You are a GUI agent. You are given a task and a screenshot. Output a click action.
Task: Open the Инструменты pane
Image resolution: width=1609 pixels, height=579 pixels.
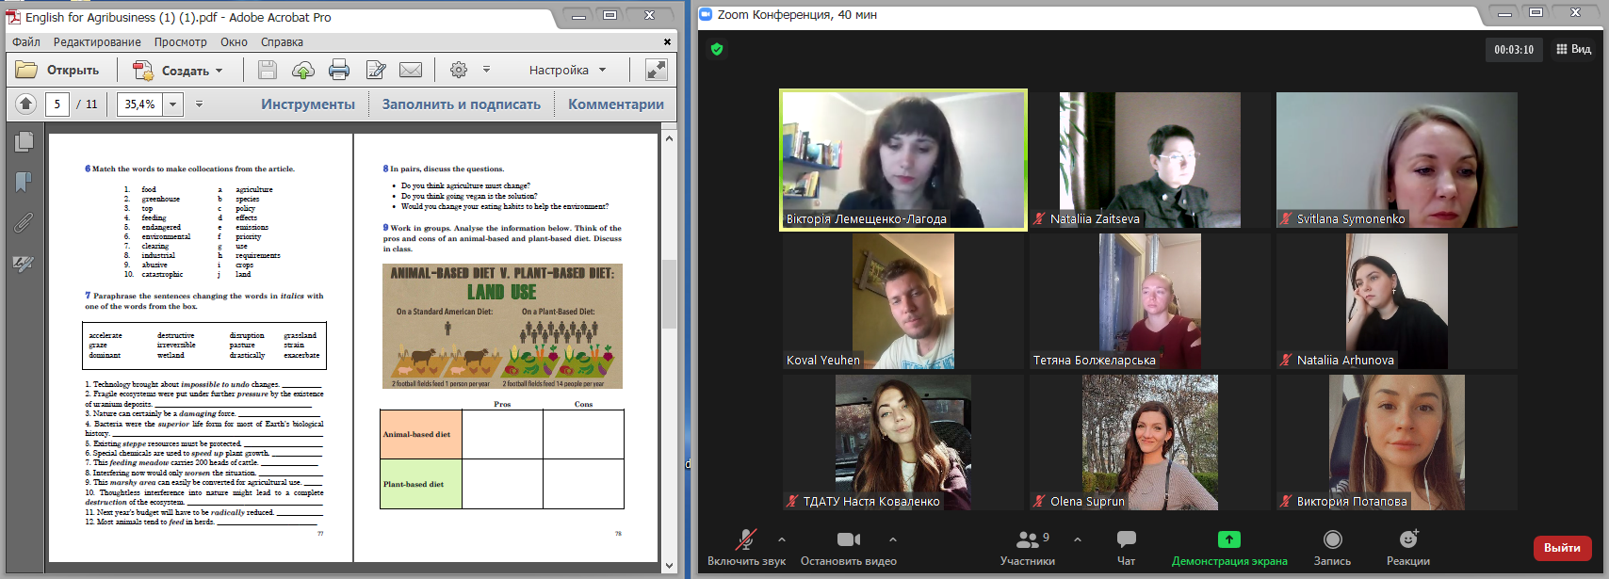coord(308,105)
